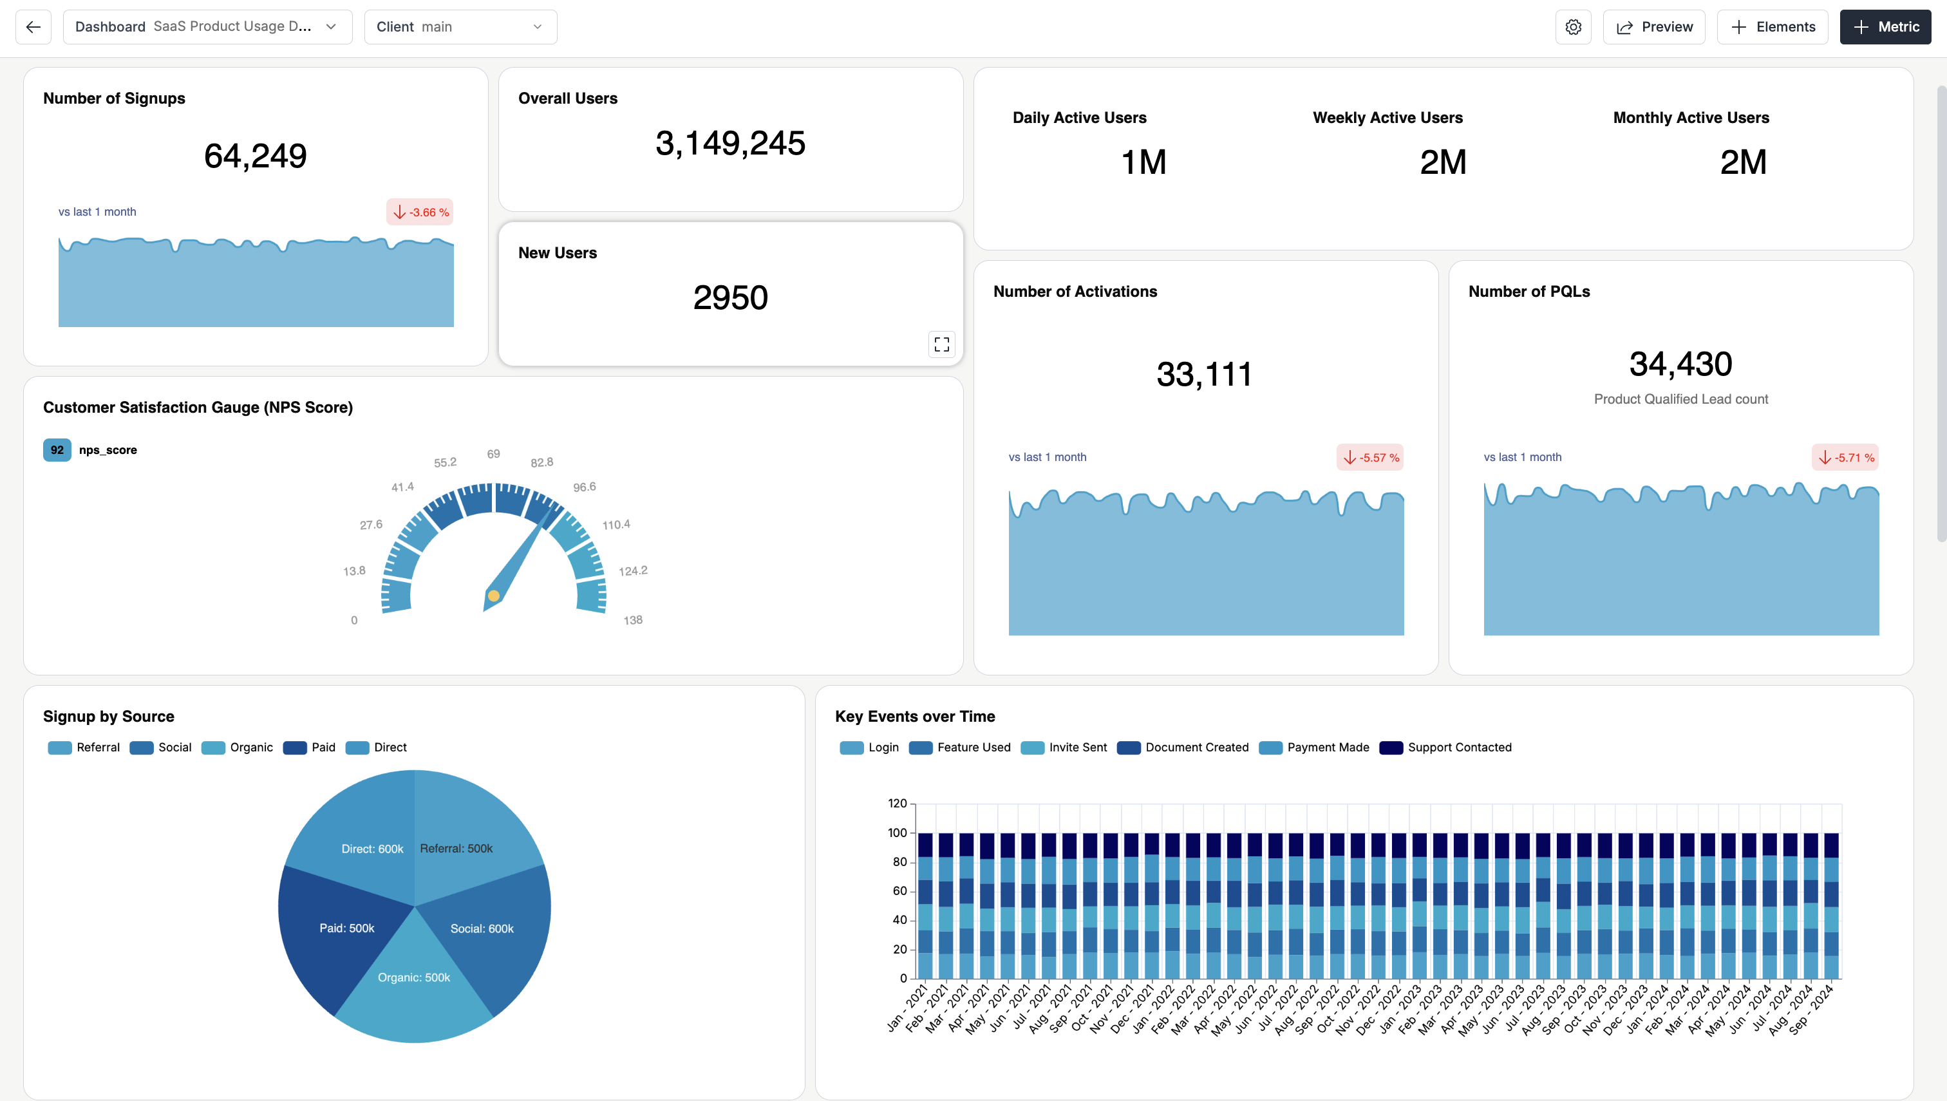Toggle Feature Used legend item
The image size is (1947, 1101).
click(959, 747)
